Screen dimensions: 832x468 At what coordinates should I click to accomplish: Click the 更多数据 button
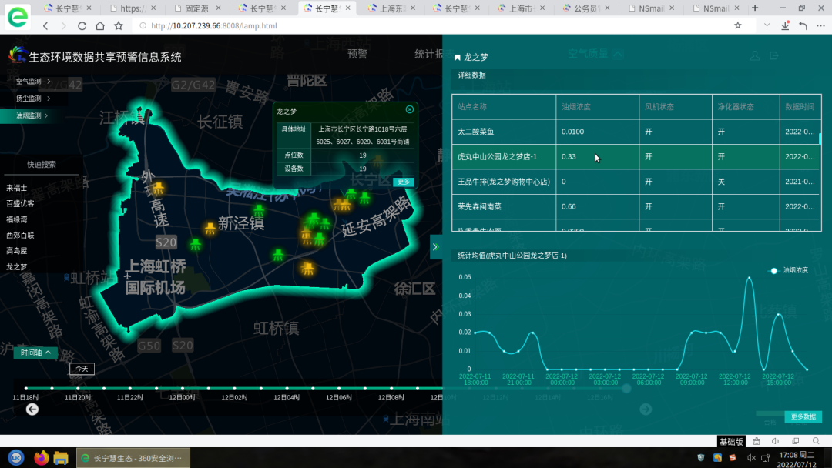click(803, 416)
